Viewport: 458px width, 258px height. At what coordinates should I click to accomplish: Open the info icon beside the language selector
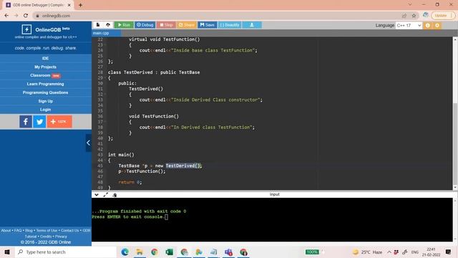pos(428,26)
